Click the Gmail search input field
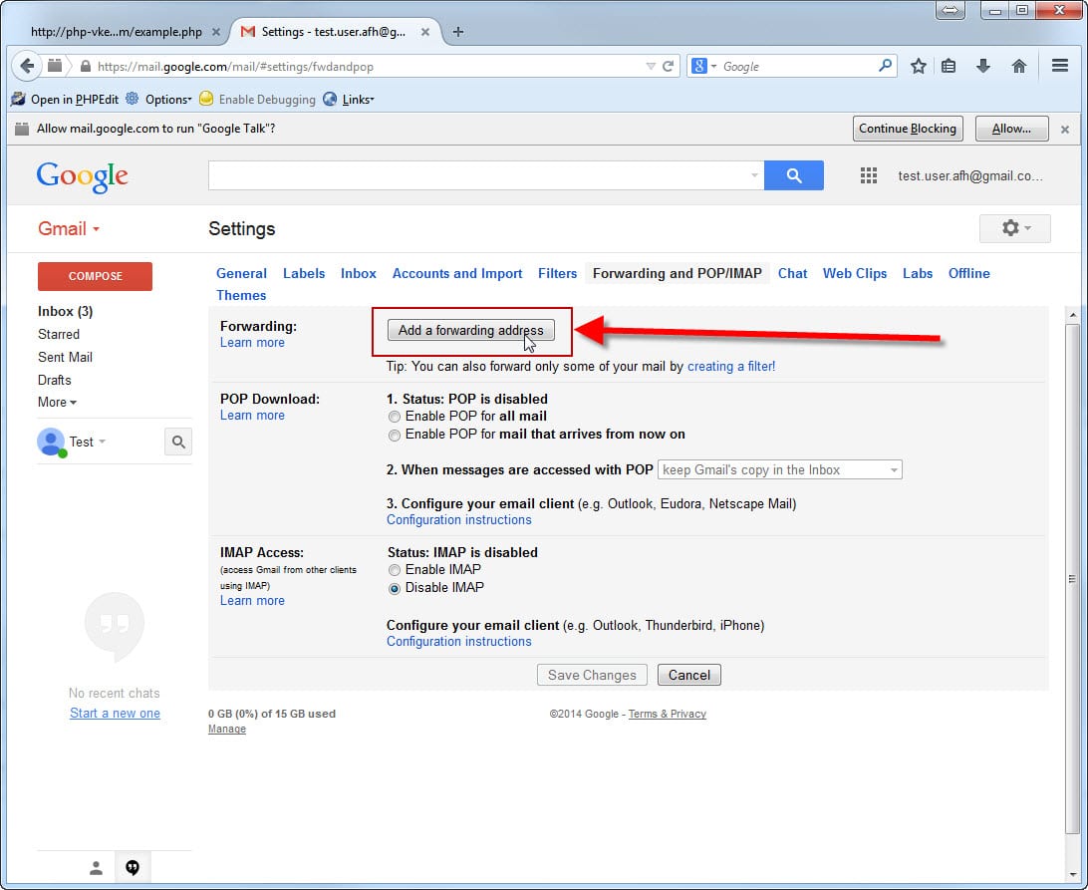 (478, 175)
